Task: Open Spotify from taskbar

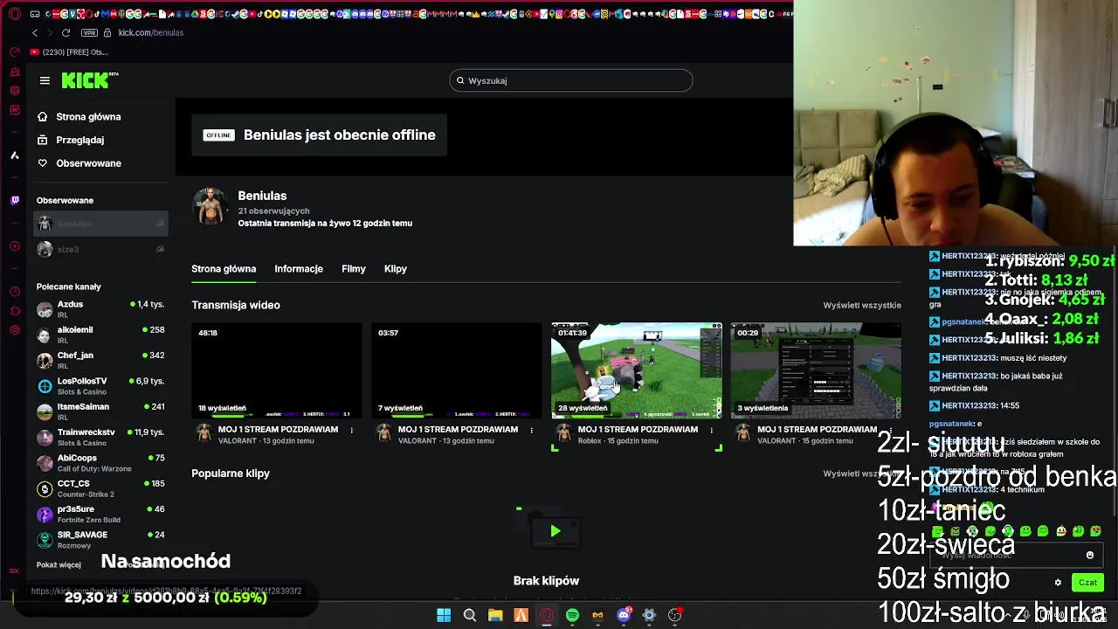Action: point(572,615)
